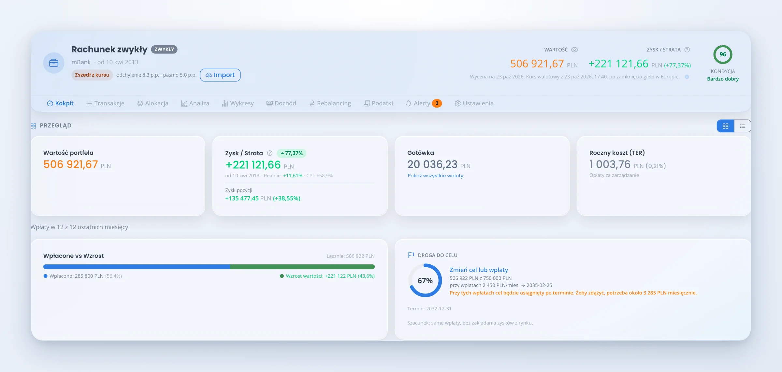Click 'Pokaż wszystkie waluty' link
The width and height of the screenshot is (782, 372).
click(x=435, y=176)
